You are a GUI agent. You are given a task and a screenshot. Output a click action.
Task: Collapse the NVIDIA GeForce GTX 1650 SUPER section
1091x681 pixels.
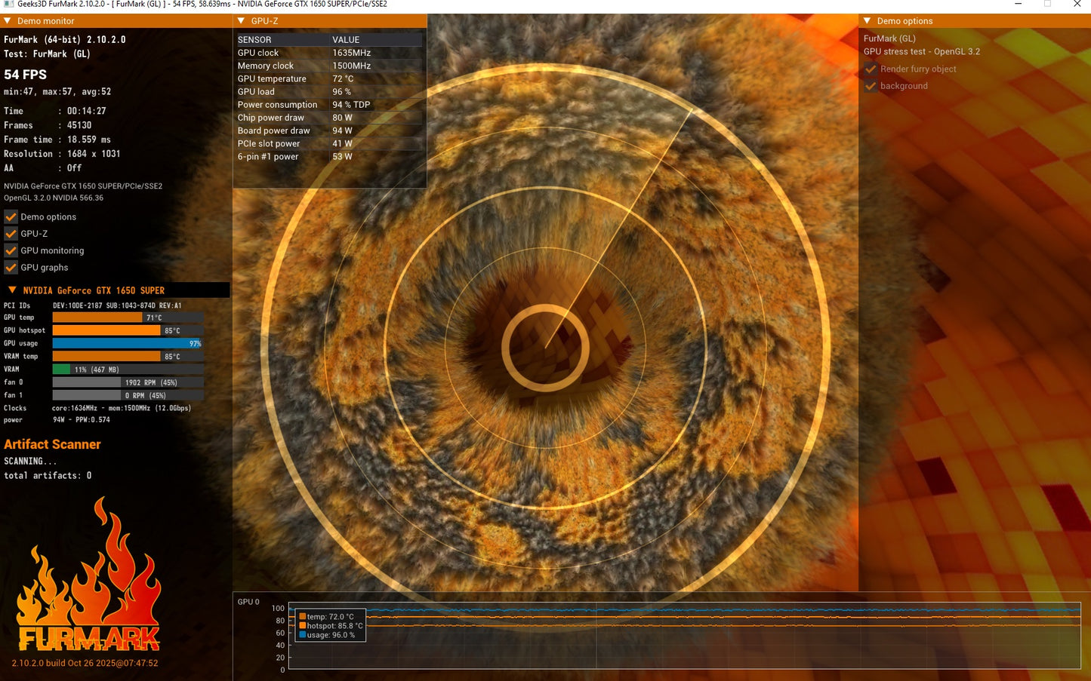pos(12,290)
